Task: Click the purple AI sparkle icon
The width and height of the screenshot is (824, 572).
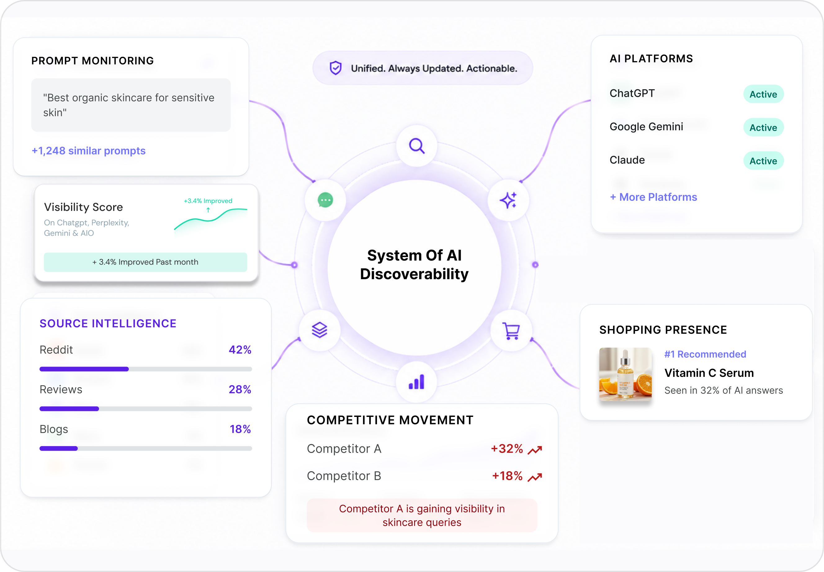Action: [508, 200]
